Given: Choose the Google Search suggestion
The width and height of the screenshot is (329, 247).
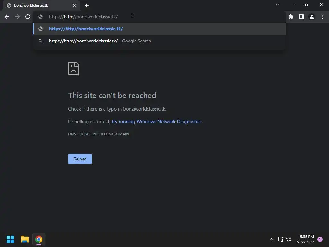Looking at the screenshot, I should point(159,41).
